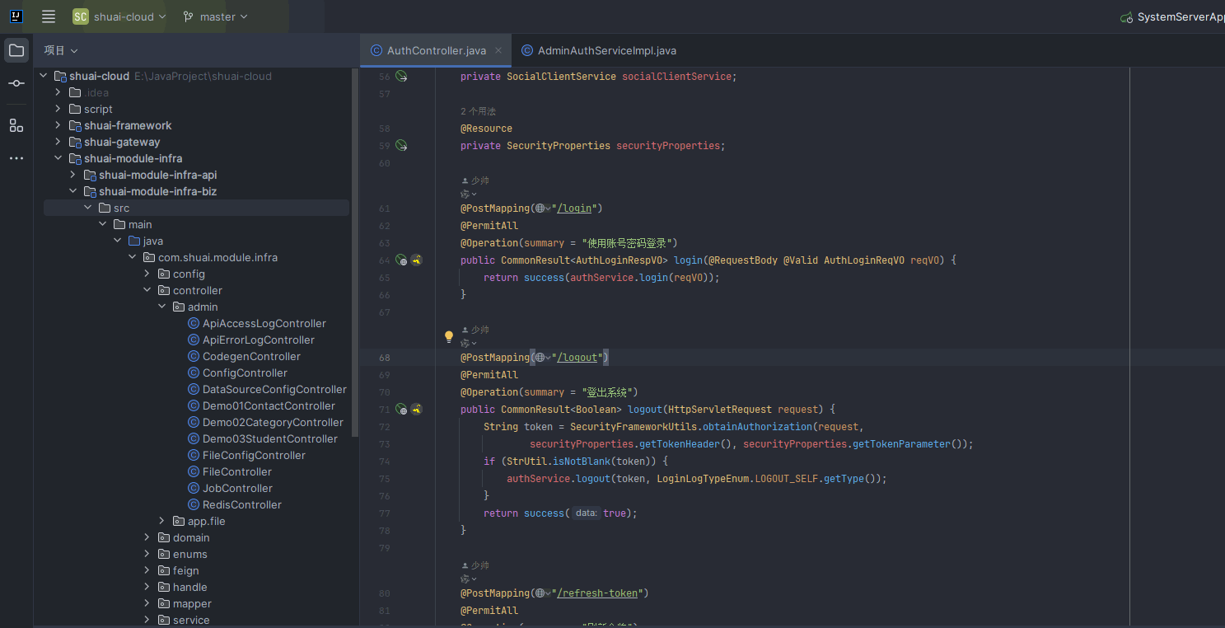Open the Project tool window icon
Screen dimensions: 1225x628
(x=16, y=50)
